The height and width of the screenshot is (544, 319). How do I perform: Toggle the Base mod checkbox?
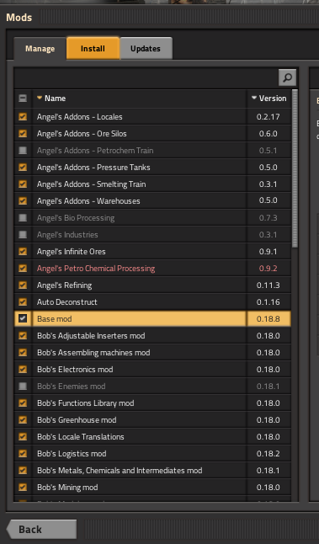pyautogui.click(x=23, y=319)
